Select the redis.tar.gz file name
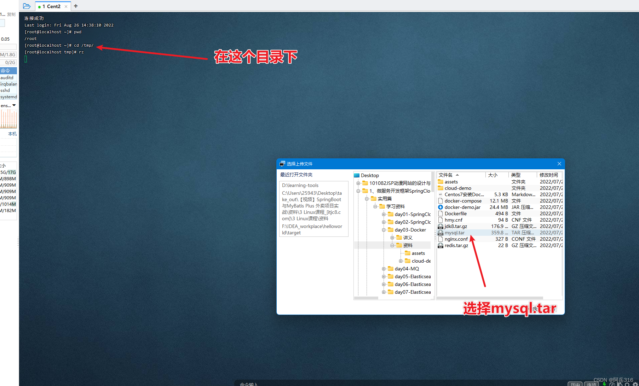Screen dimensions: 639x386 tap(456, 245)
